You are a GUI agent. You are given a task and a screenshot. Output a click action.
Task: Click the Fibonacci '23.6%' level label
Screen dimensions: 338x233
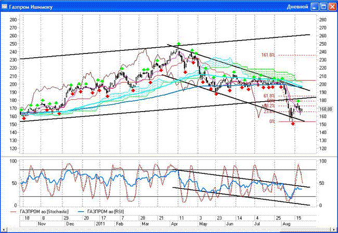coord(269,112)
